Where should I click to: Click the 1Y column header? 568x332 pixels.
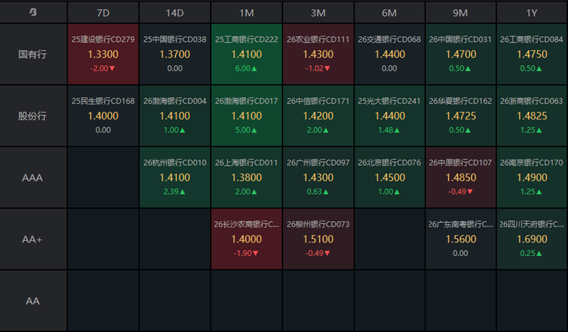tap(531, 12)
